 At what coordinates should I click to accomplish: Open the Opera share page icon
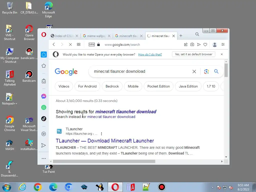(x=186, y=44)
